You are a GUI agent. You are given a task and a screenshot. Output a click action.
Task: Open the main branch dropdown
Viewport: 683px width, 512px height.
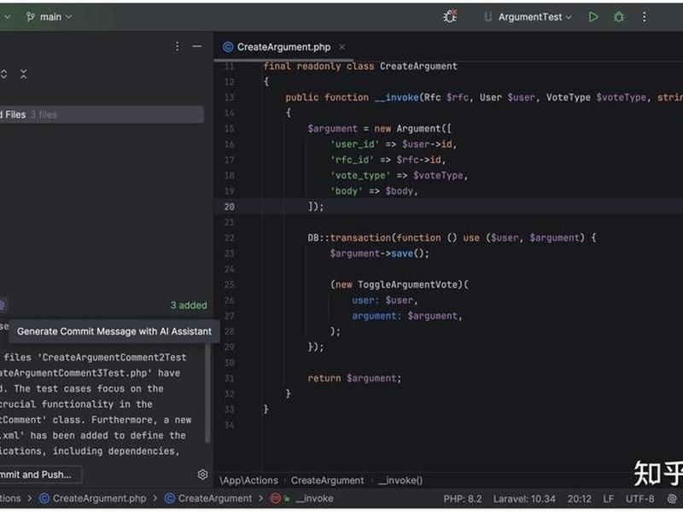[49, 17]
